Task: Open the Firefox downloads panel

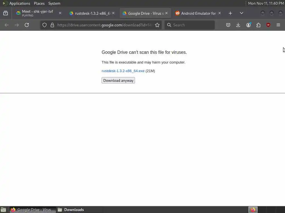Action: 238,25
